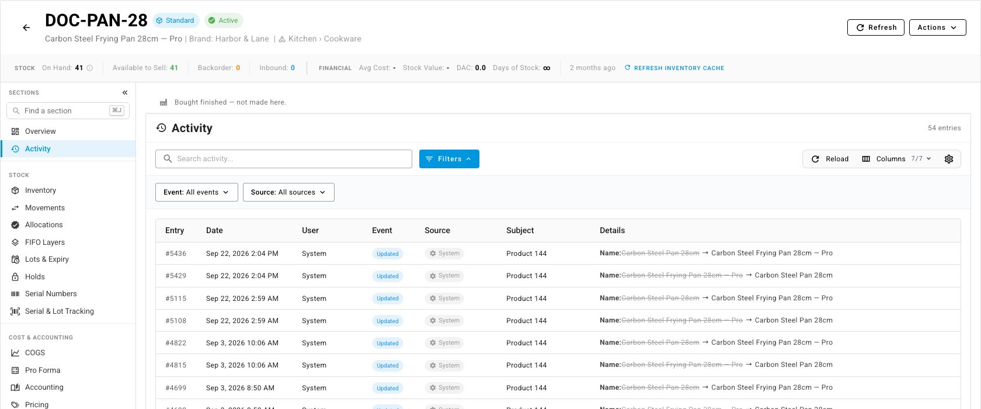Open the Movements section
981x409 pixels.
tap(68, 208)
